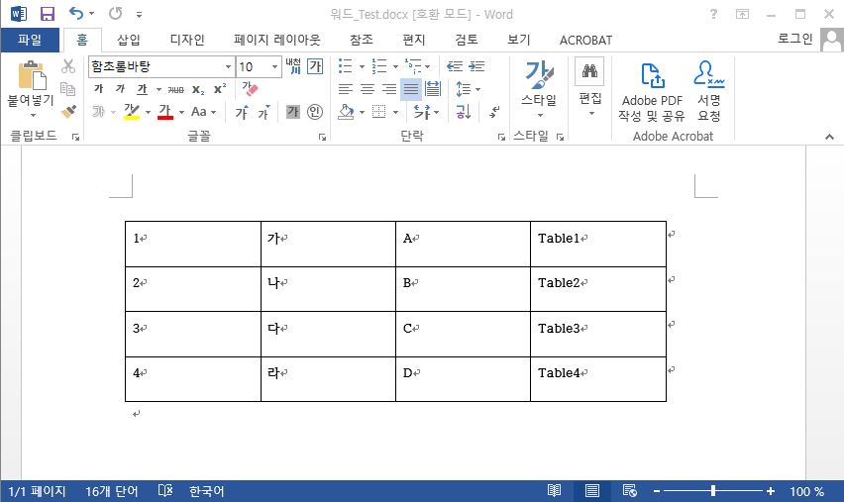Toggle show paragraph marks icon

pyautogui.click(x=494, y=111)
